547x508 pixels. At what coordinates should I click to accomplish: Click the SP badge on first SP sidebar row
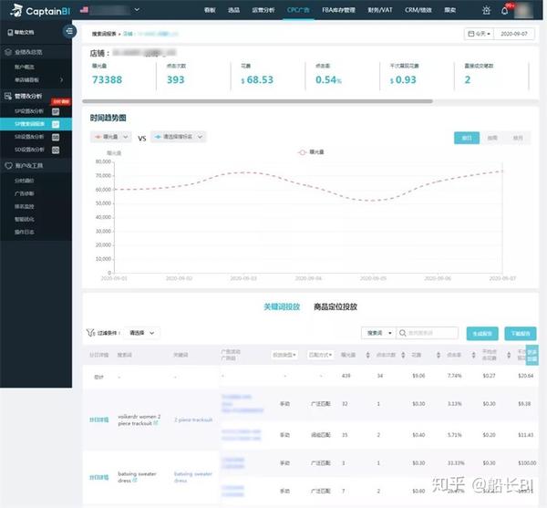coord(56,111)
